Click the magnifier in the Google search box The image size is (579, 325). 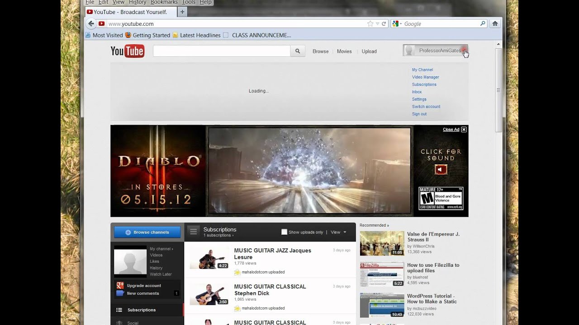483,23
